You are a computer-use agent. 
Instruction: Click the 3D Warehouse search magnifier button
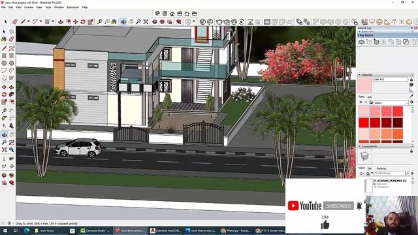tap(408, 174)
